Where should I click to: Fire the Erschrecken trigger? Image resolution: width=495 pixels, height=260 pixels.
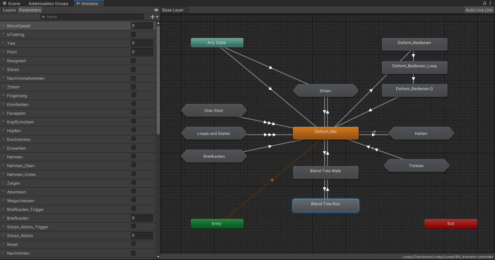pyautogui.click(x=133, y=139)
